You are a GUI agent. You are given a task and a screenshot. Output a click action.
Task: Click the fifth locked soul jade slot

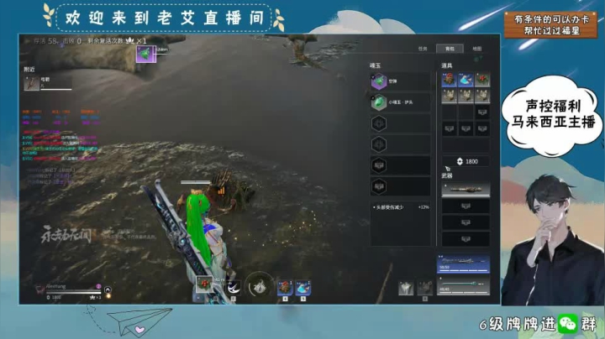[400, 165]
